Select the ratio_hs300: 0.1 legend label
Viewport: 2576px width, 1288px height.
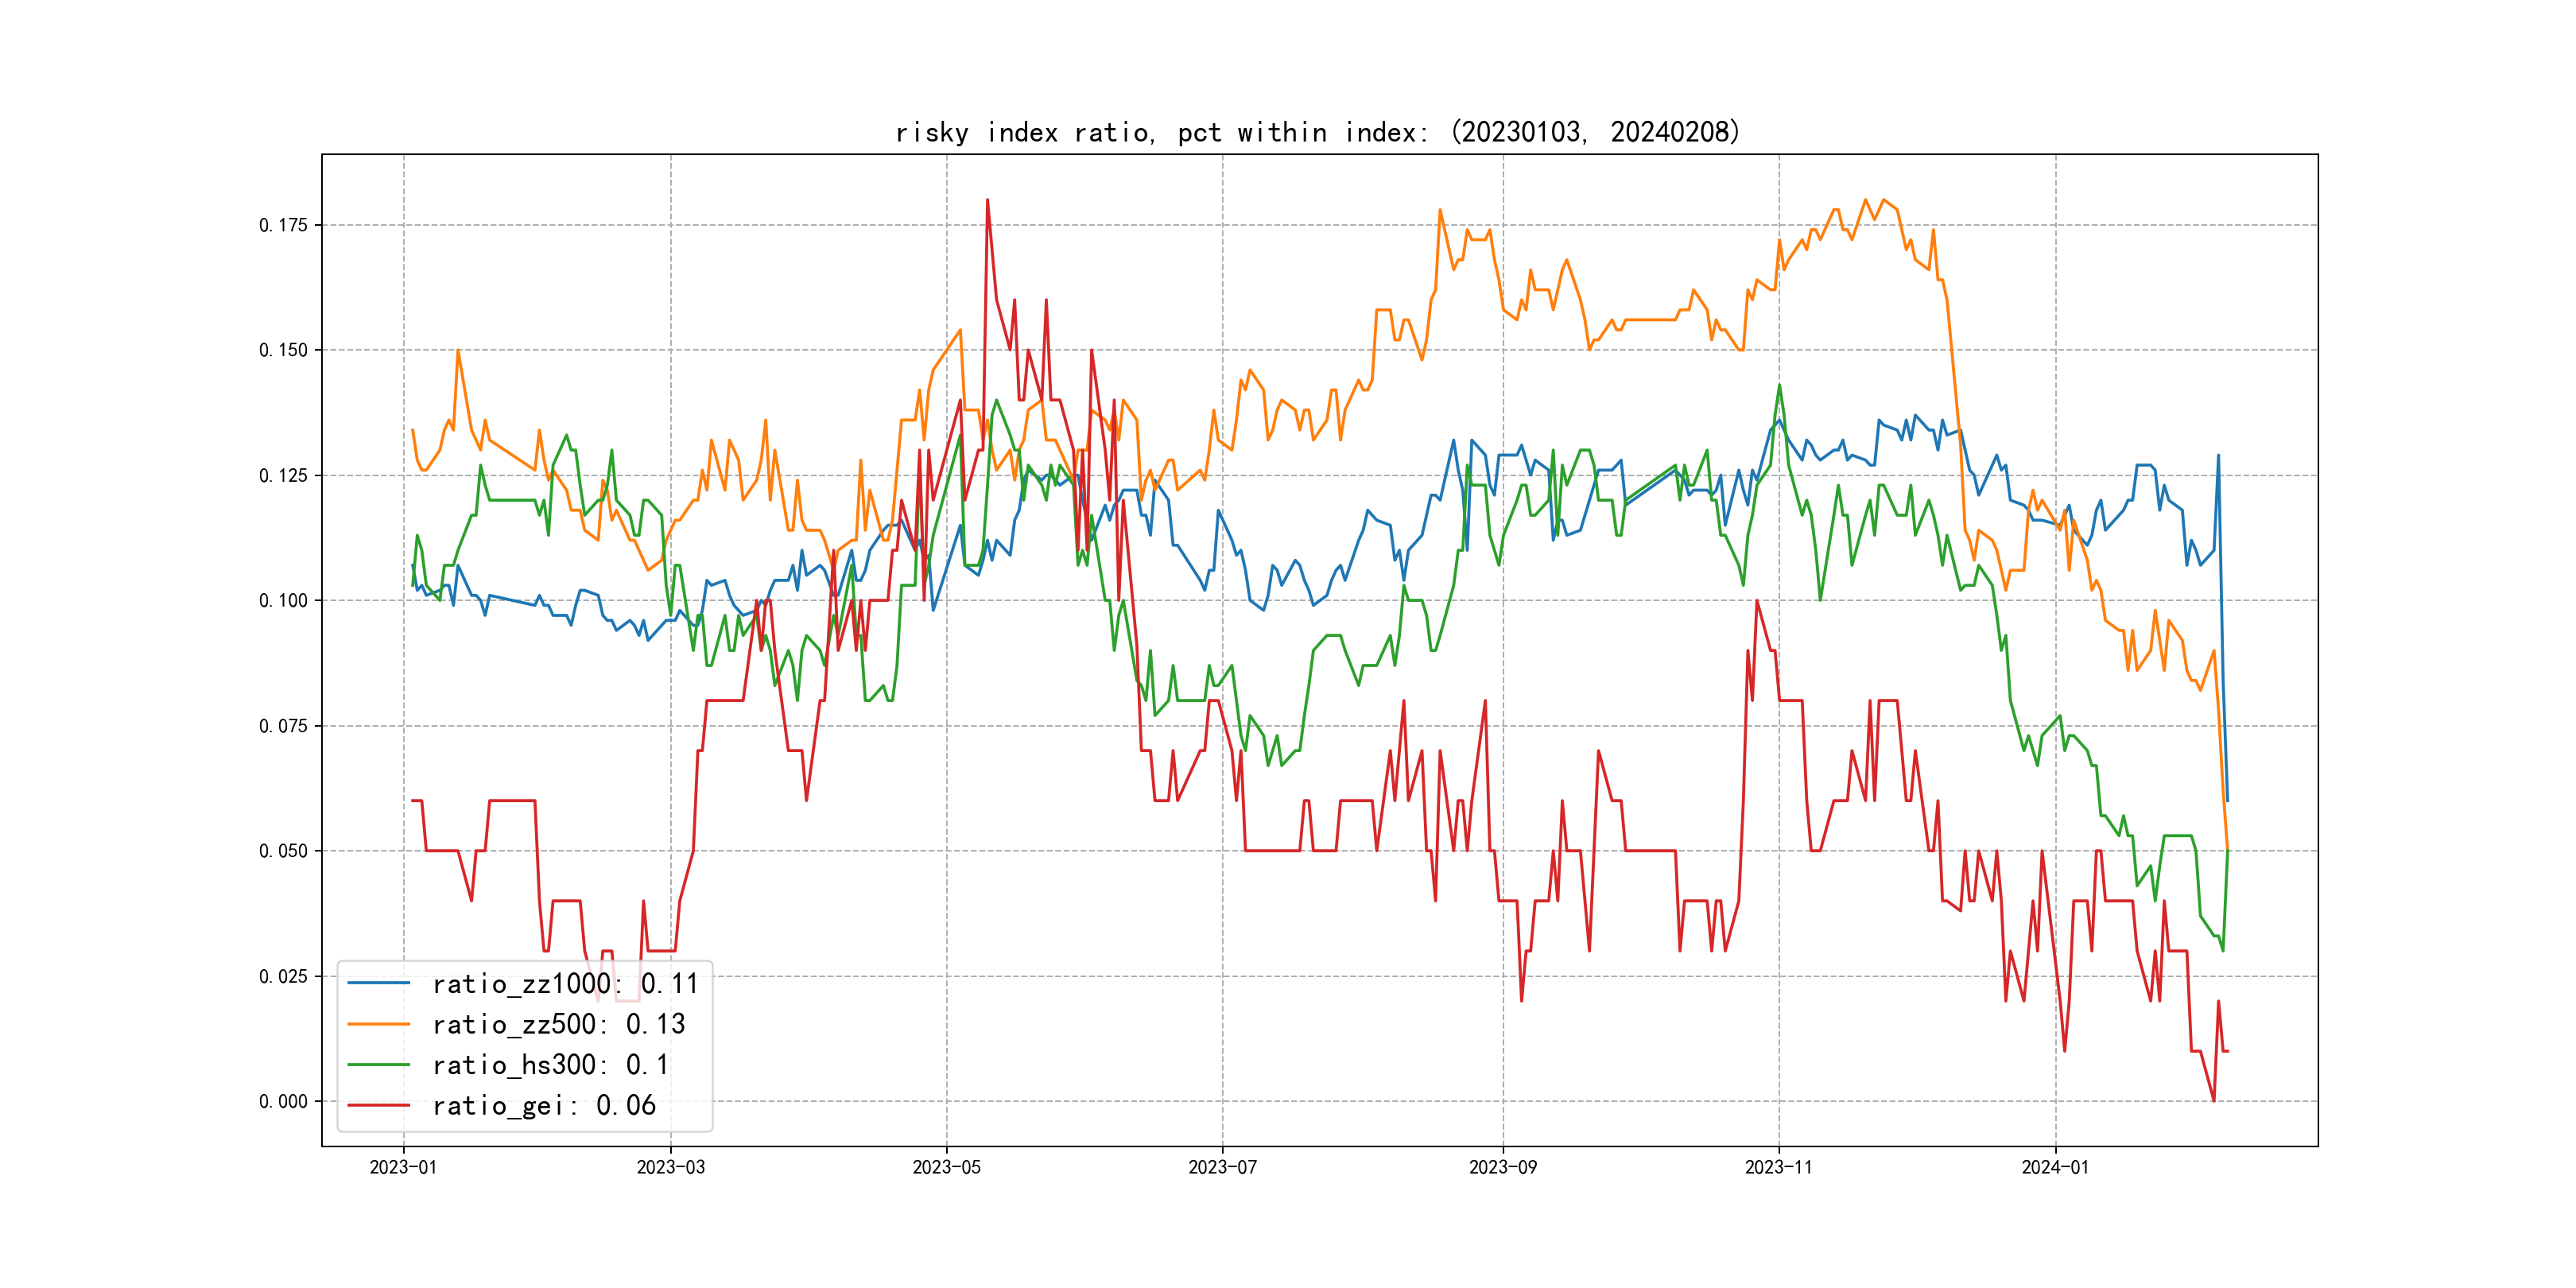pos(550,1065)
